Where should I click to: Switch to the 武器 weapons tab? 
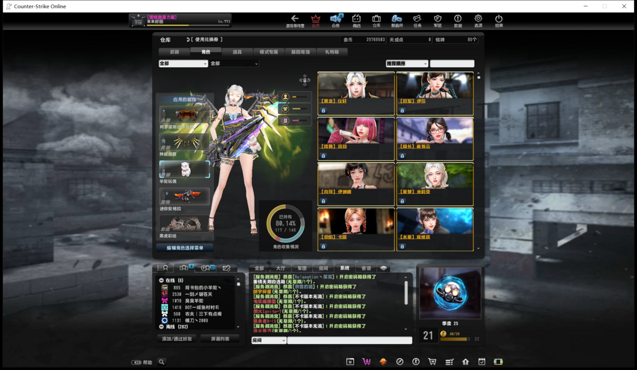(x=175, y=52)
